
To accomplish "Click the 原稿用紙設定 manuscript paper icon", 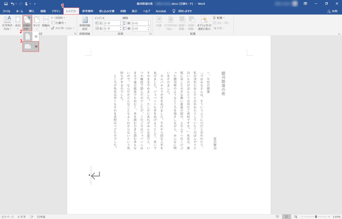I will (x=85, y=23).
